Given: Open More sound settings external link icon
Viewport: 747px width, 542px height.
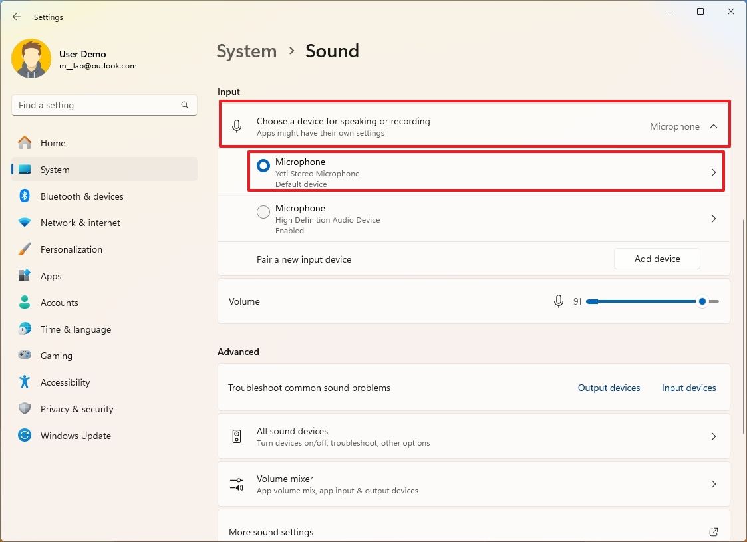Looking at the screenshot, I should 713,532.
